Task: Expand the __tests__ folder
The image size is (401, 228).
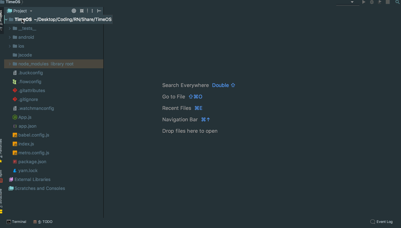Action: click(10, 28)
